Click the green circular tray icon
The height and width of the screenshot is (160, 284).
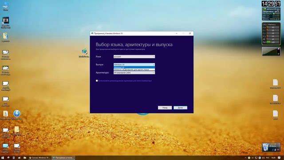249,158
